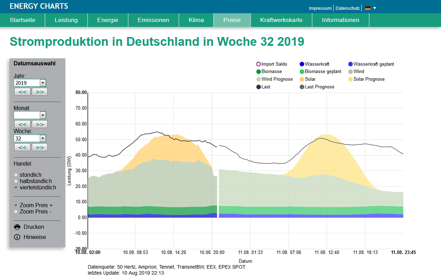Toggle the Wasserkraft legend marker
This screenshot has width=441, height=276.
(302, 64)
